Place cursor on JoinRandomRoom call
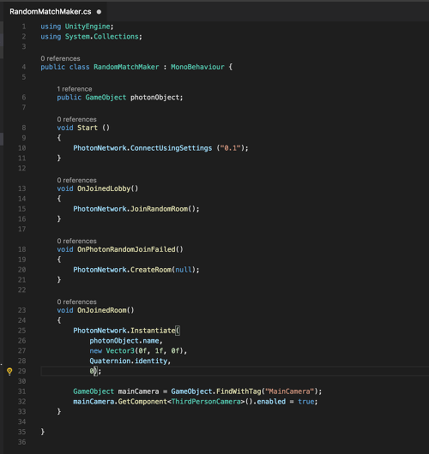 point(159,209)
